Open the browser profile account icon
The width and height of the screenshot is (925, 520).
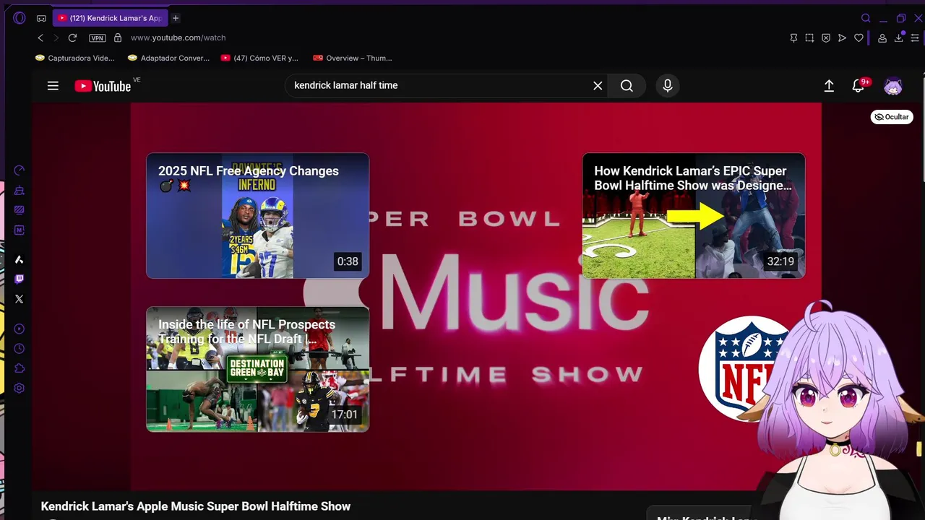882,38
